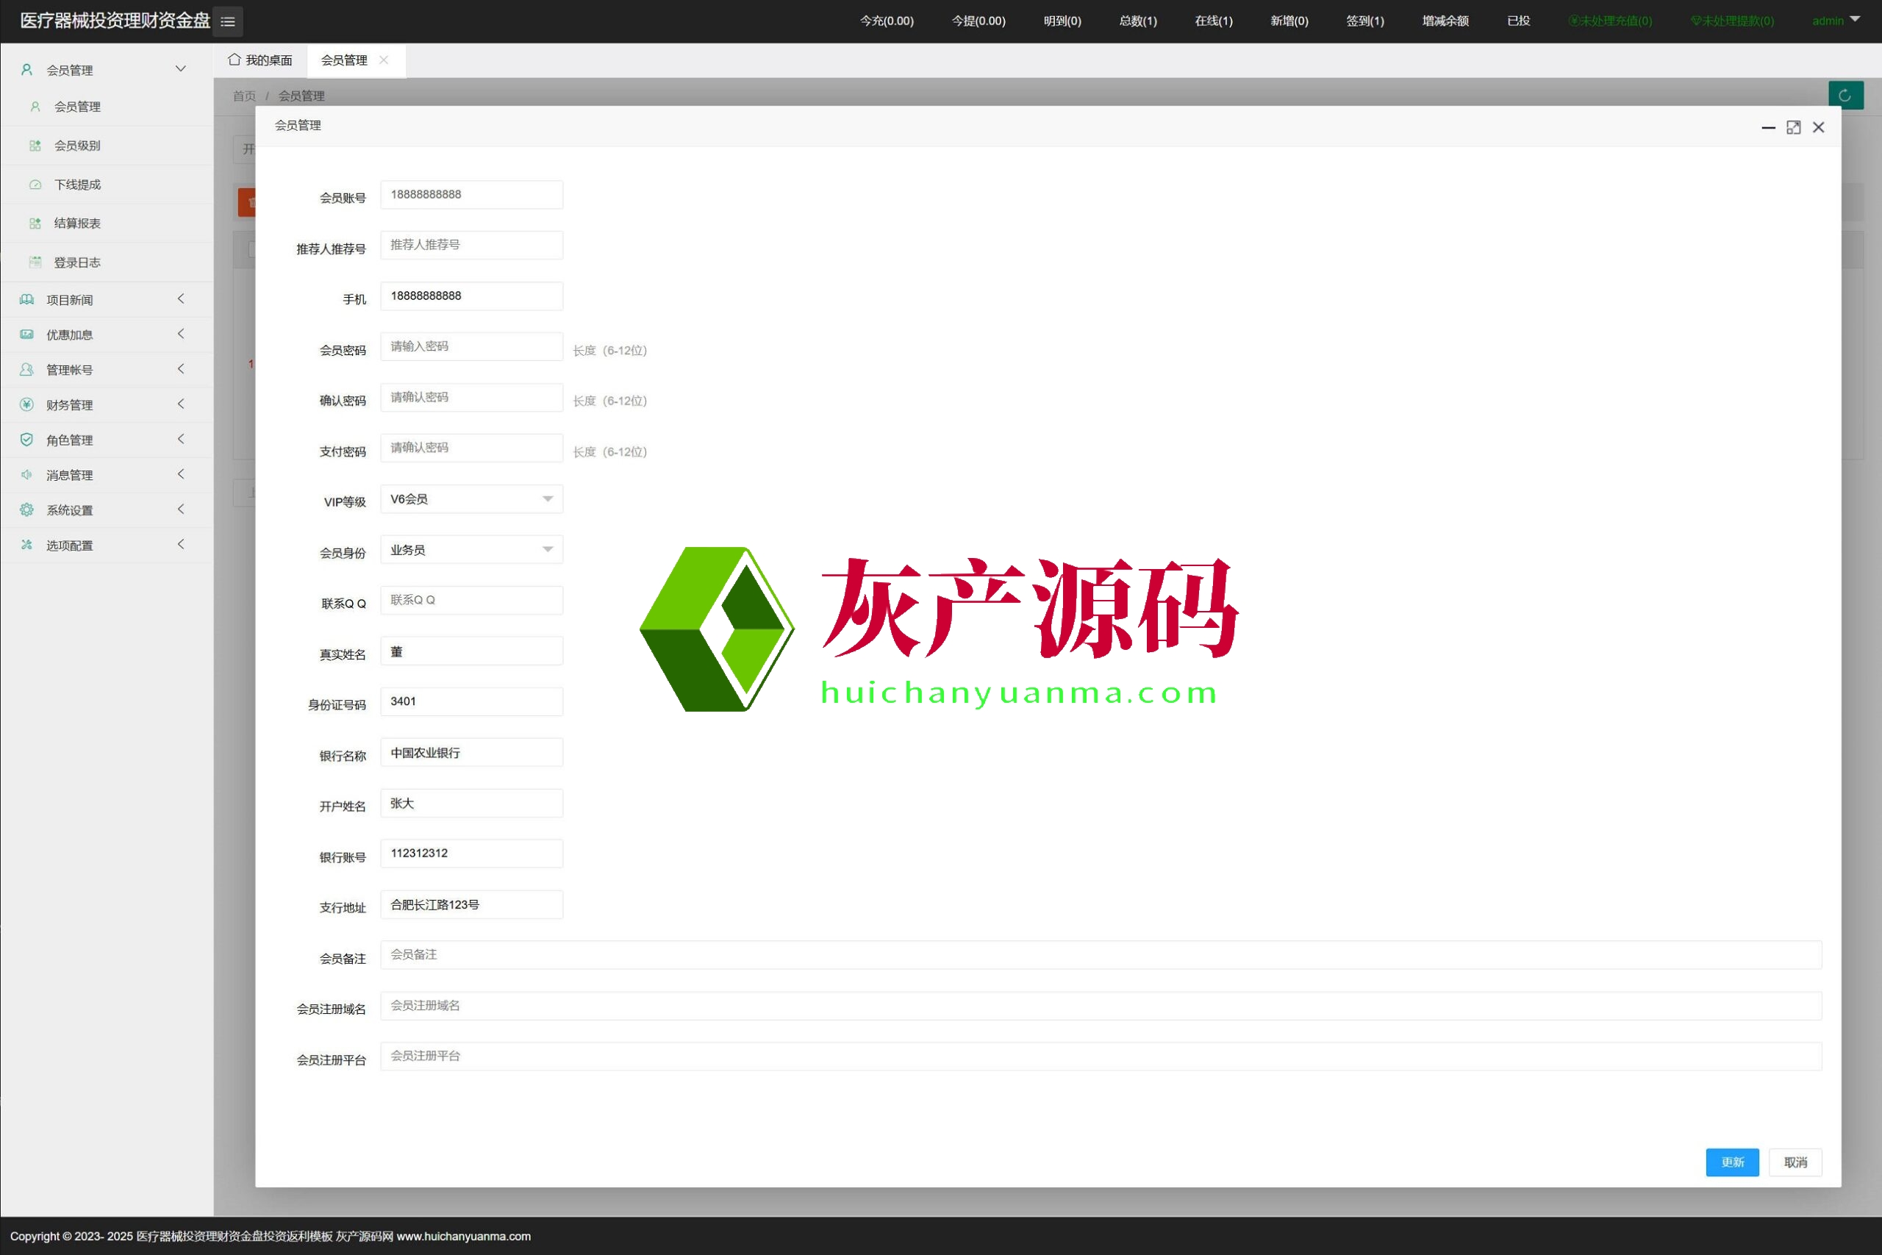The width and height of the screenshot is (1882, 1255).
Task: Click the 角色管理 shield icon
Action: click(26, 440)
